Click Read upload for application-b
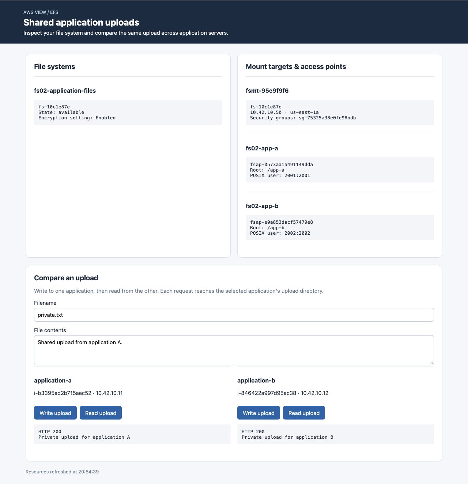The image size is (468, 484). pyautogui.click(x=304, y=413)
